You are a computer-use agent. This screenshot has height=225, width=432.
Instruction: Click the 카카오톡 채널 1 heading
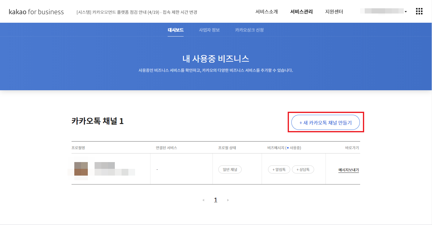(97, 121)
